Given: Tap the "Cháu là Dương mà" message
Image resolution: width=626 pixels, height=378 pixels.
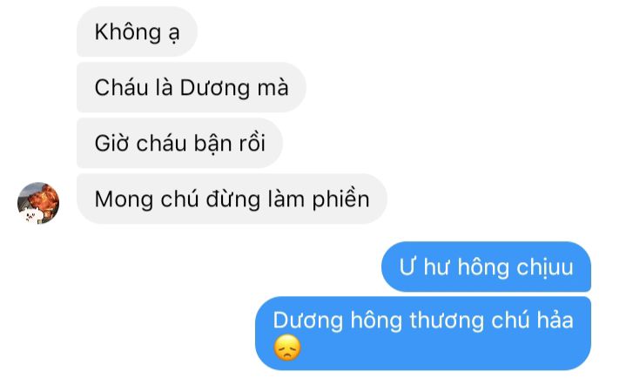Looking at the screenshot, I should pyautogui.click(x=192, y=87).
